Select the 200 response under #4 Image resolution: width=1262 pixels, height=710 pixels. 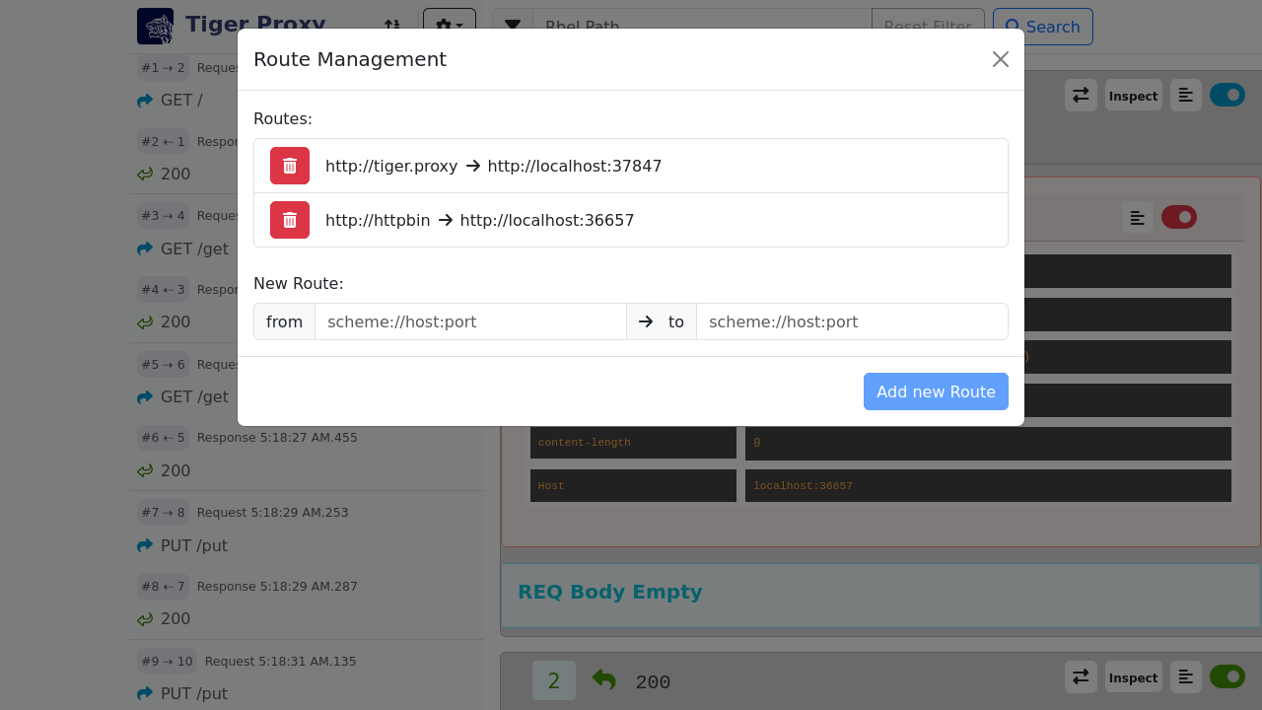(x=175, y=322)
